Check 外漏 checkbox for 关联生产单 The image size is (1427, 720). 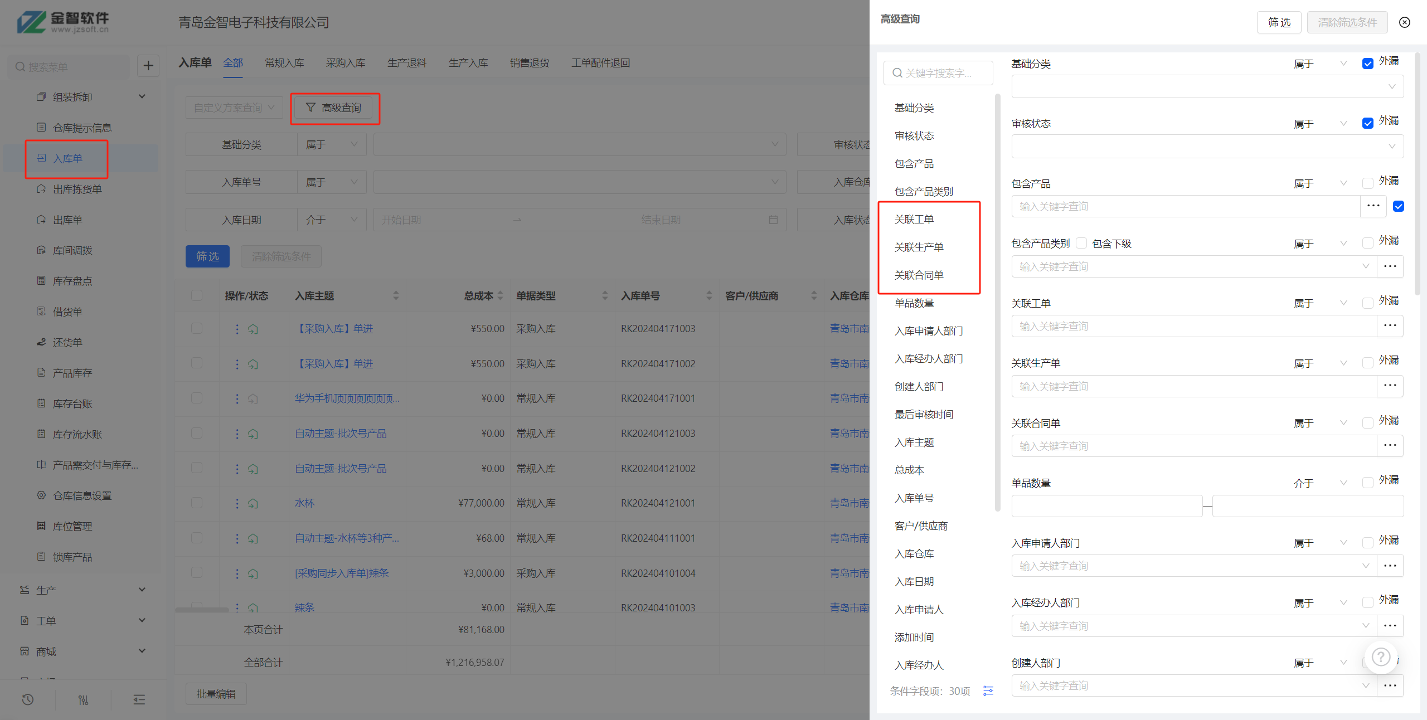point(1367,363)
